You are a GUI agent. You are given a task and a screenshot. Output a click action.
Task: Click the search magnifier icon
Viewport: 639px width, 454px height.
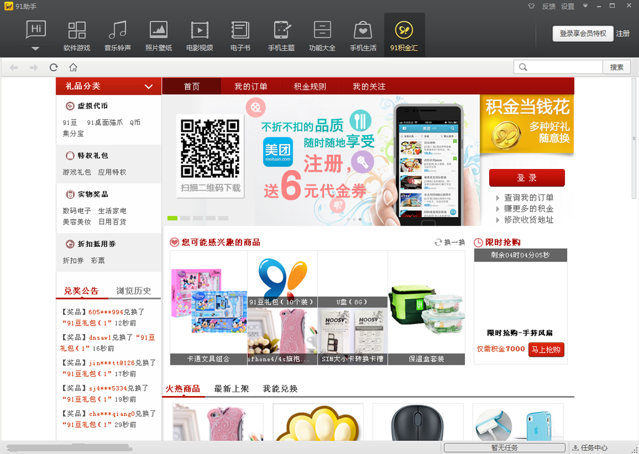pos(524,67)
